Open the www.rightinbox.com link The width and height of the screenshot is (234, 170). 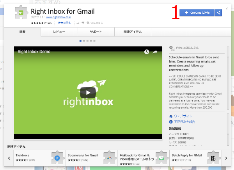click(58, 17)
